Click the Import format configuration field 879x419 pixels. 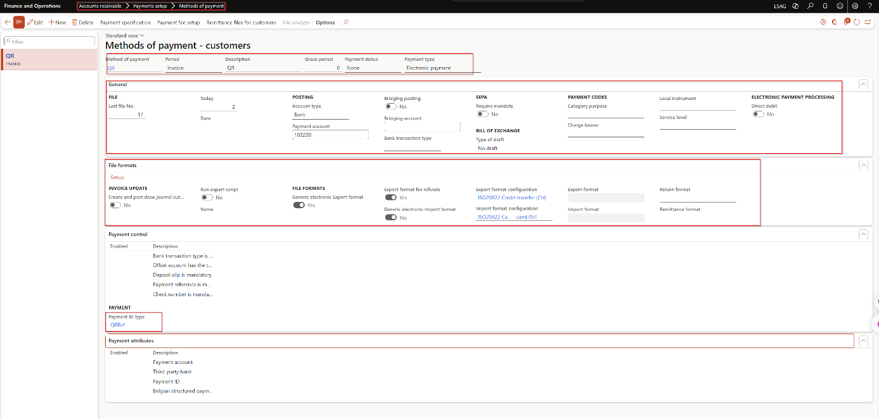pyautogui.click(x=514, y=217)
